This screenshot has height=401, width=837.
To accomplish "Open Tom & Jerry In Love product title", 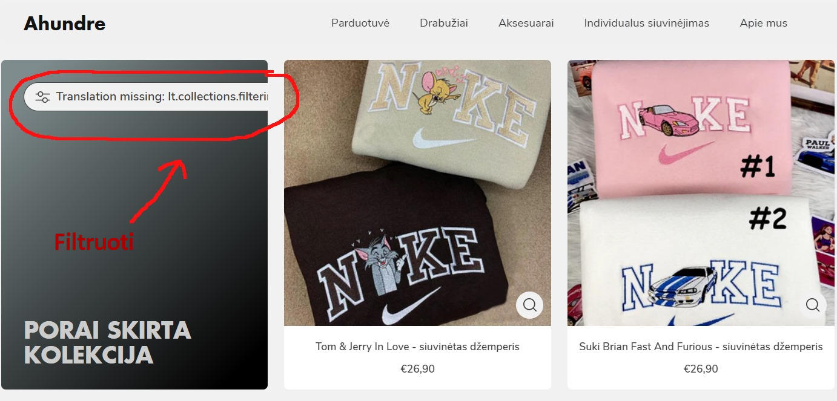I will 417,347.
